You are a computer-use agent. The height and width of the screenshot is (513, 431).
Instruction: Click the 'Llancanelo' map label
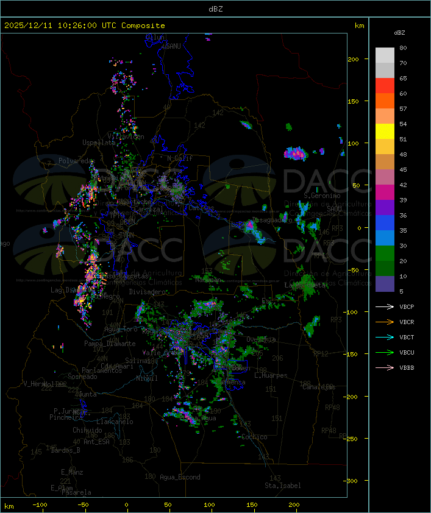115,422
